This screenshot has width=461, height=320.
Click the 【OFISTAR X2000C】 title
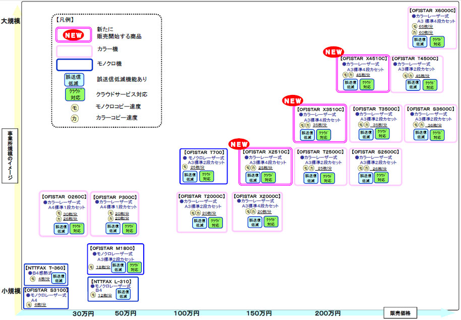tap(257, 196)
